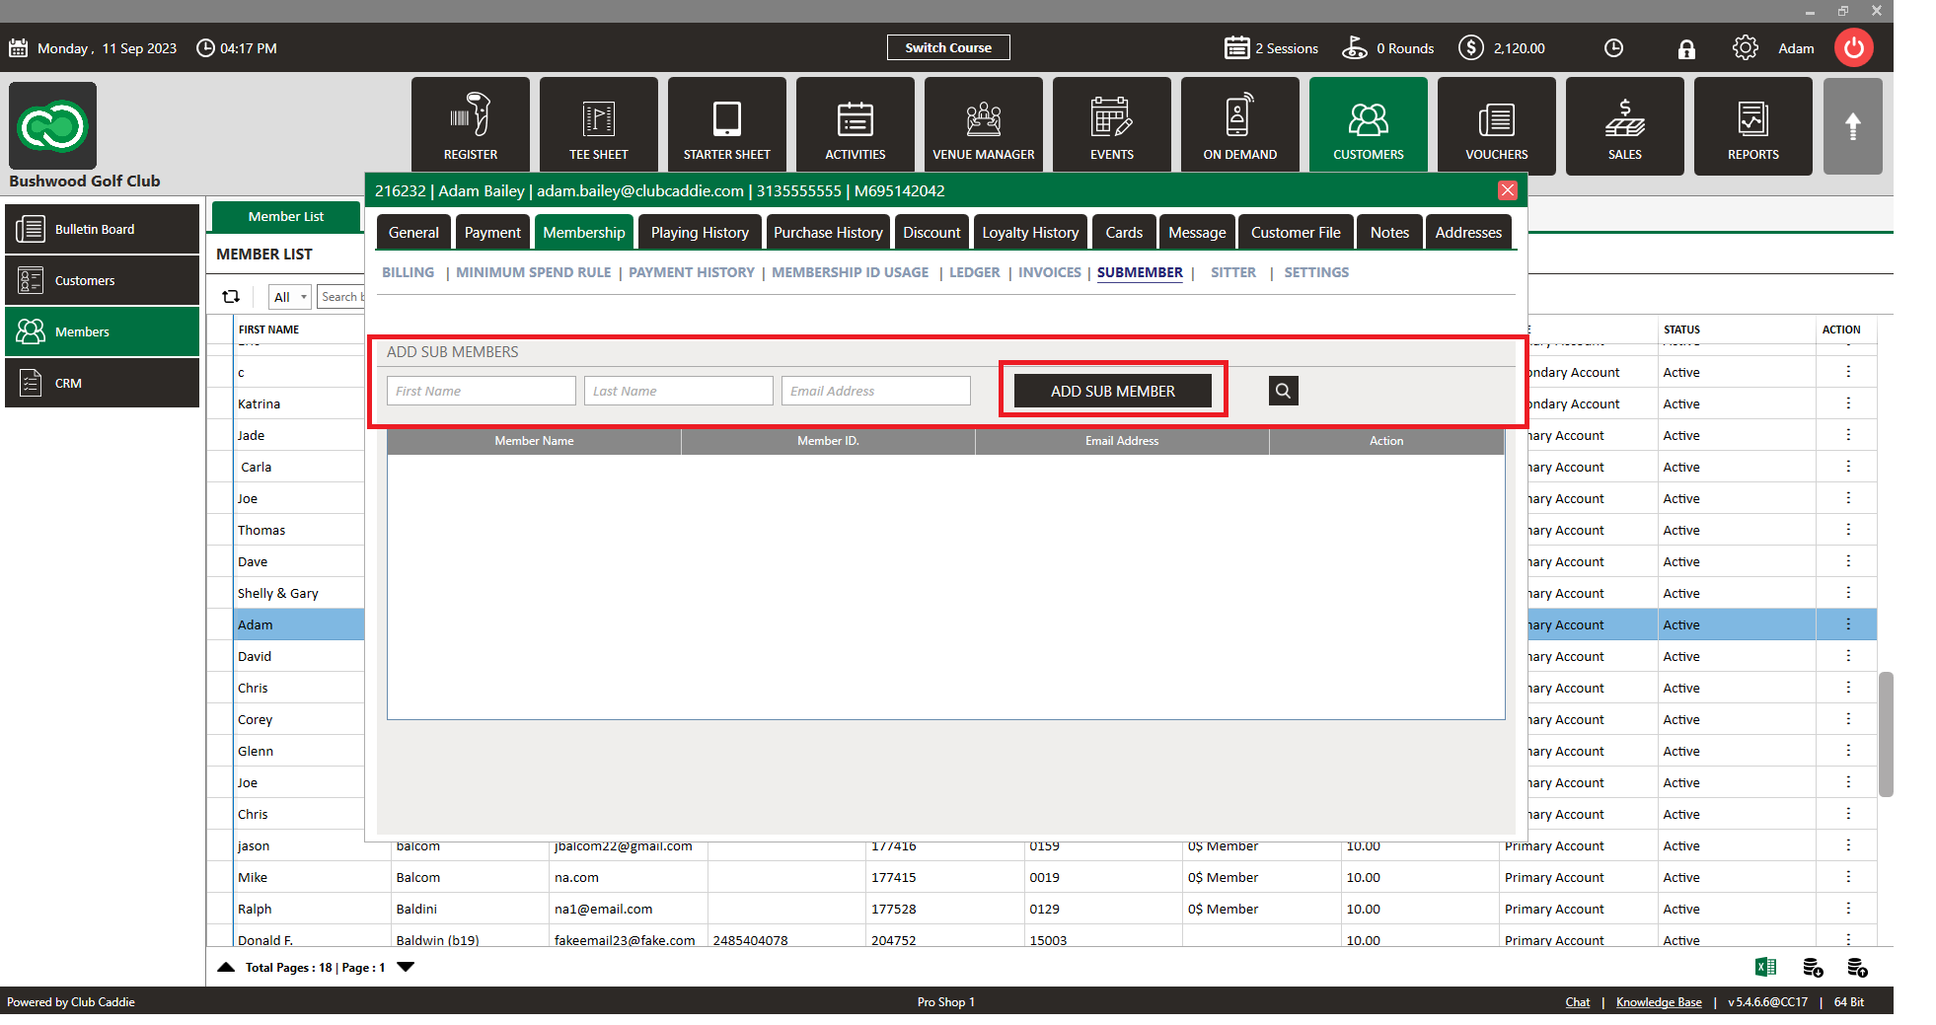The height and width of the screenshot is (1025, 1936).
Task: Open the SETTINGS sub-section
Action: coord(1316,272)
